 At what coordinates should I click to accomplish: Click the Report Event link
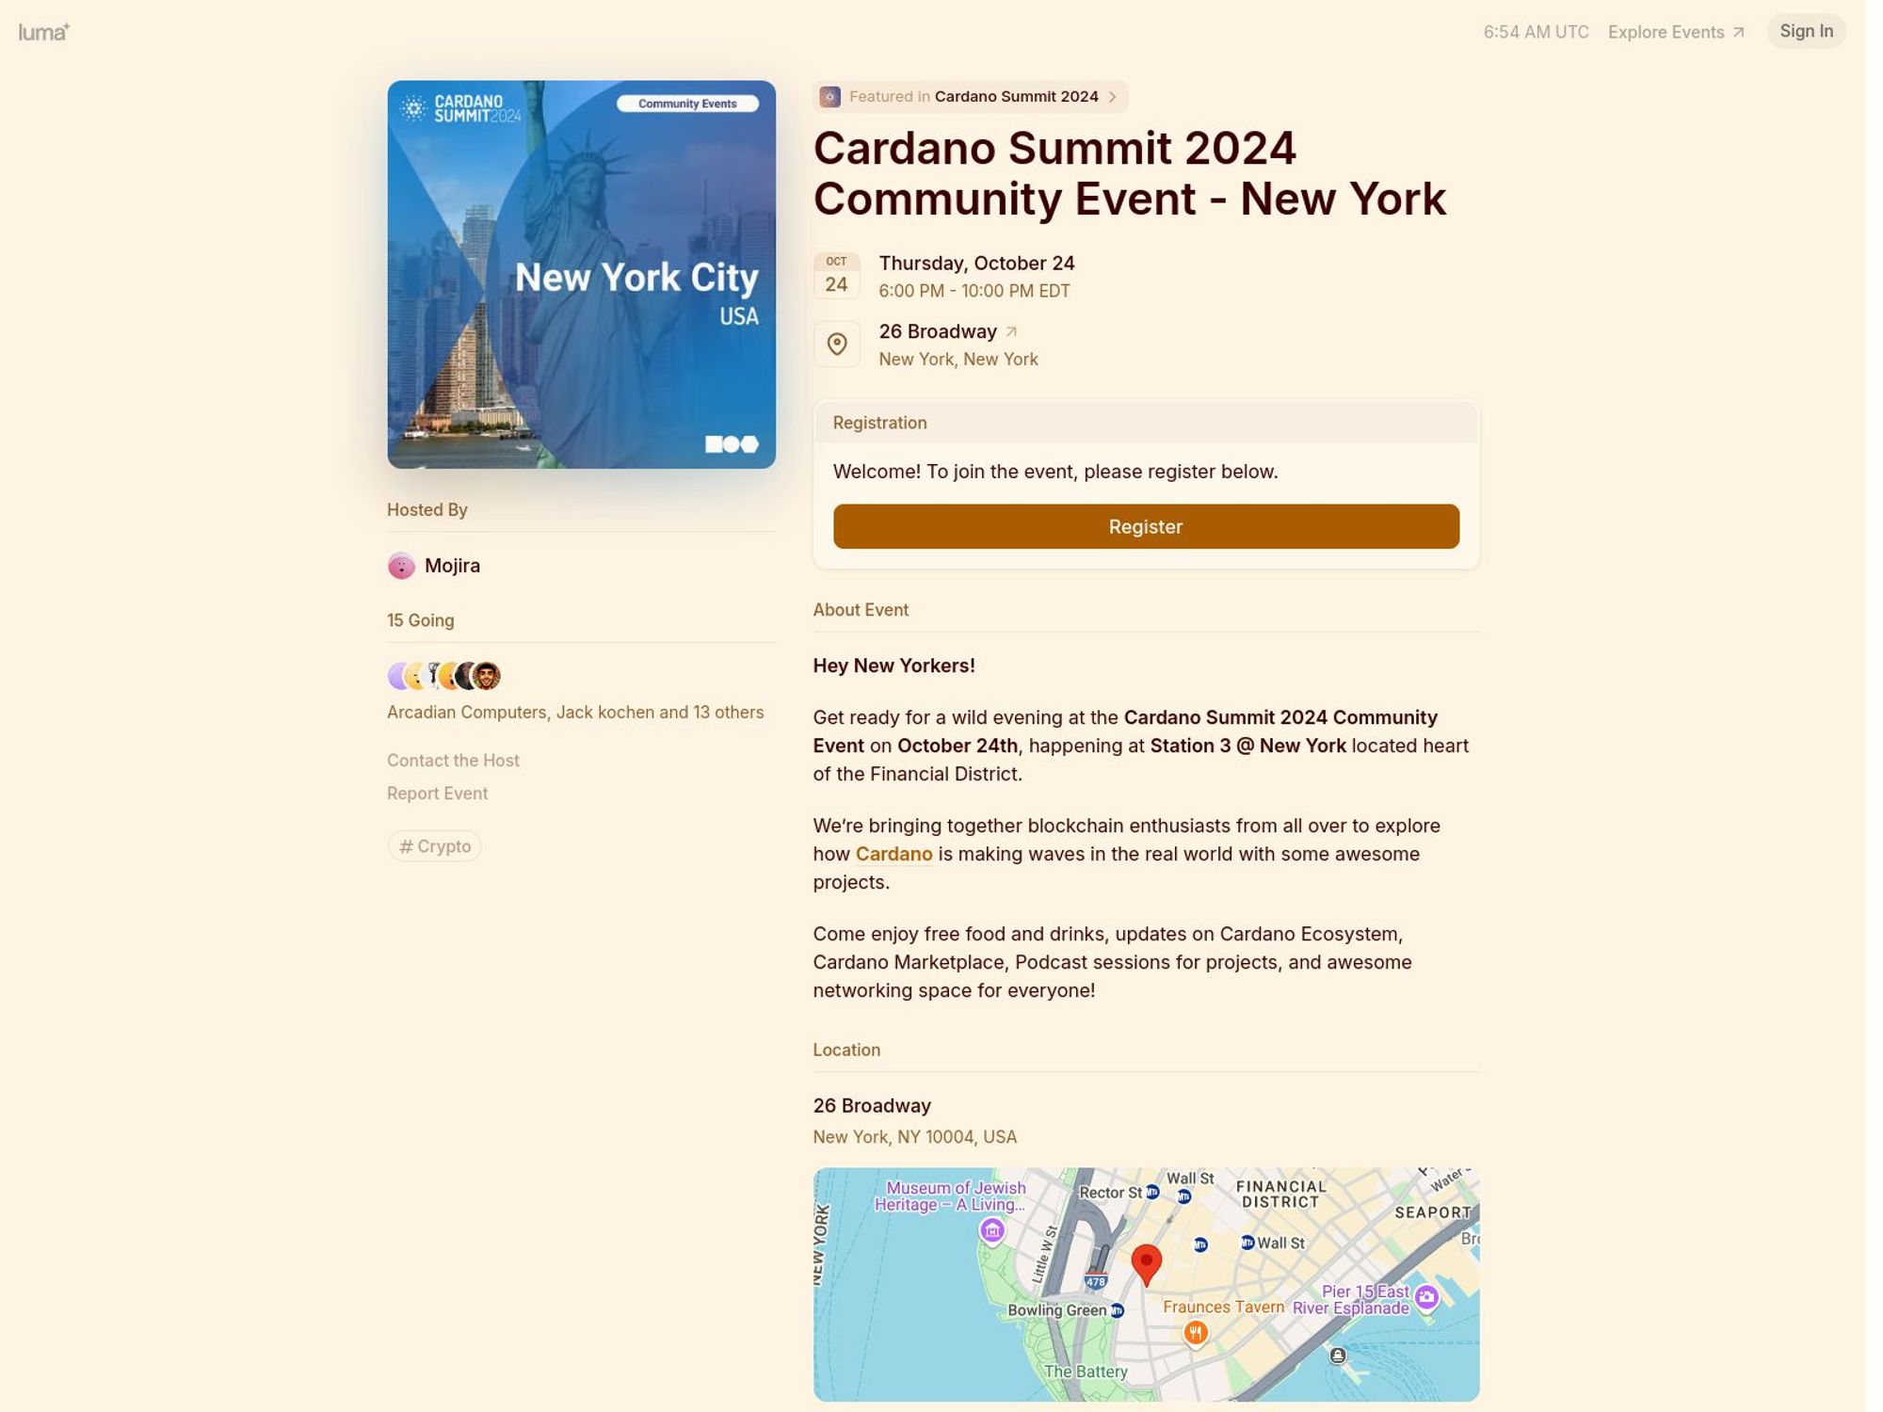pos(436,792)
